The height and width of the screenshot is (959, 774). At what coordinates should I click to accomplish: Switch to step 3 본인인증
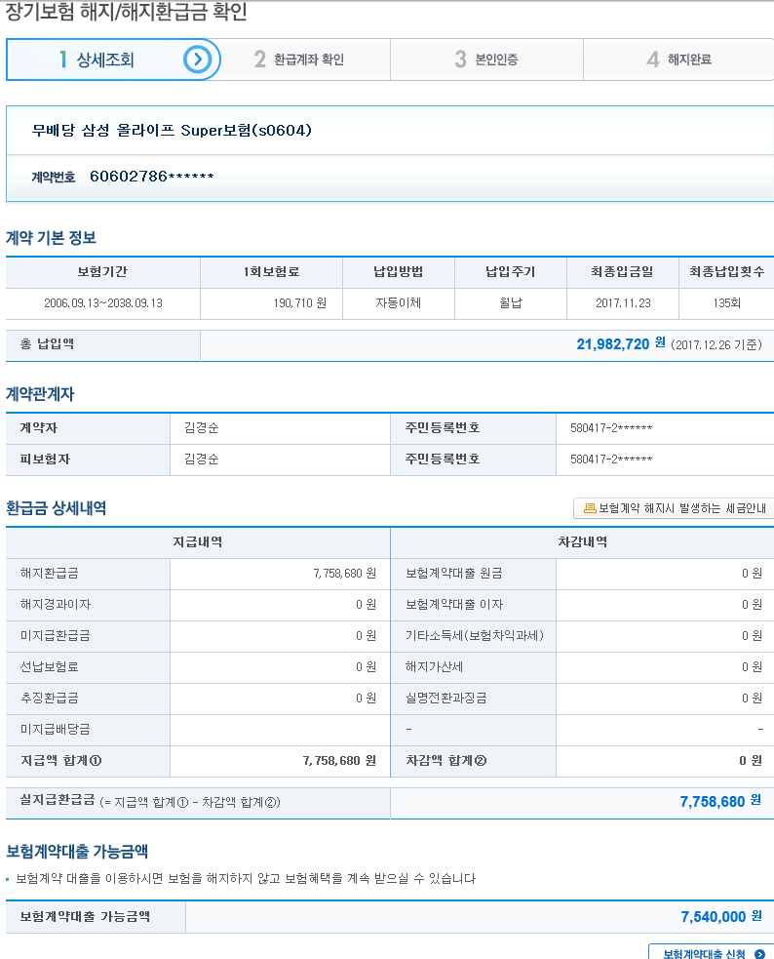click(486, 60)
